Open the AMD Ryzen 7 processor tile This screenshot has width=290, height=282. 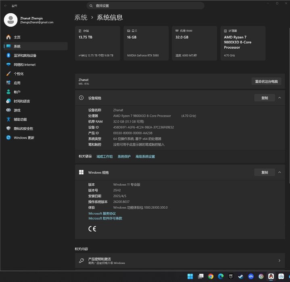pos(243,43)
